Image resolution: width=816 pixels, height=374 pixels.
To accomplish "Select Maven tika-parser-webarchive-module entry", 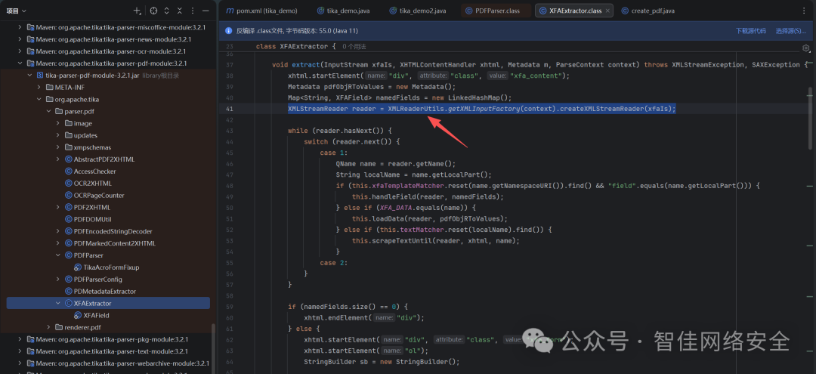I will pyautogui.click(x=122, y=363).
